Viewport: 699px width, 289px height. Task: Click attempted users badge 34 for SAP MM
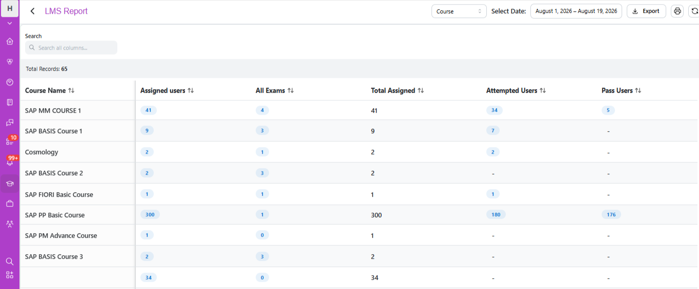[495, 110]
